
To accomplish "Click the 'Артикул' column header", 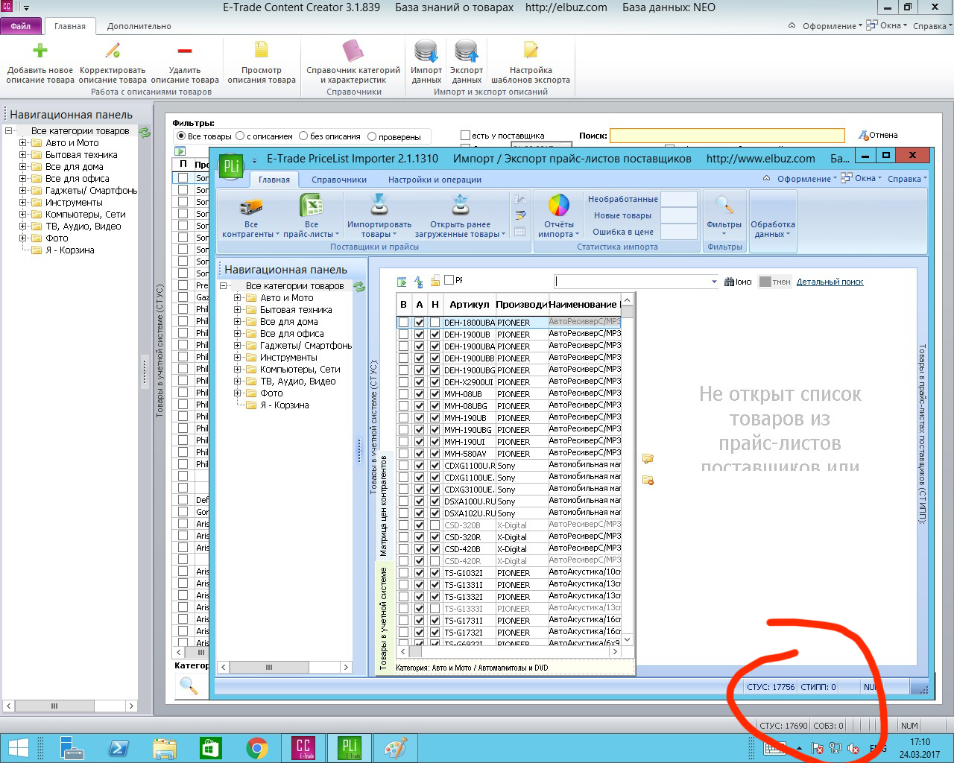I will point(469,304).
